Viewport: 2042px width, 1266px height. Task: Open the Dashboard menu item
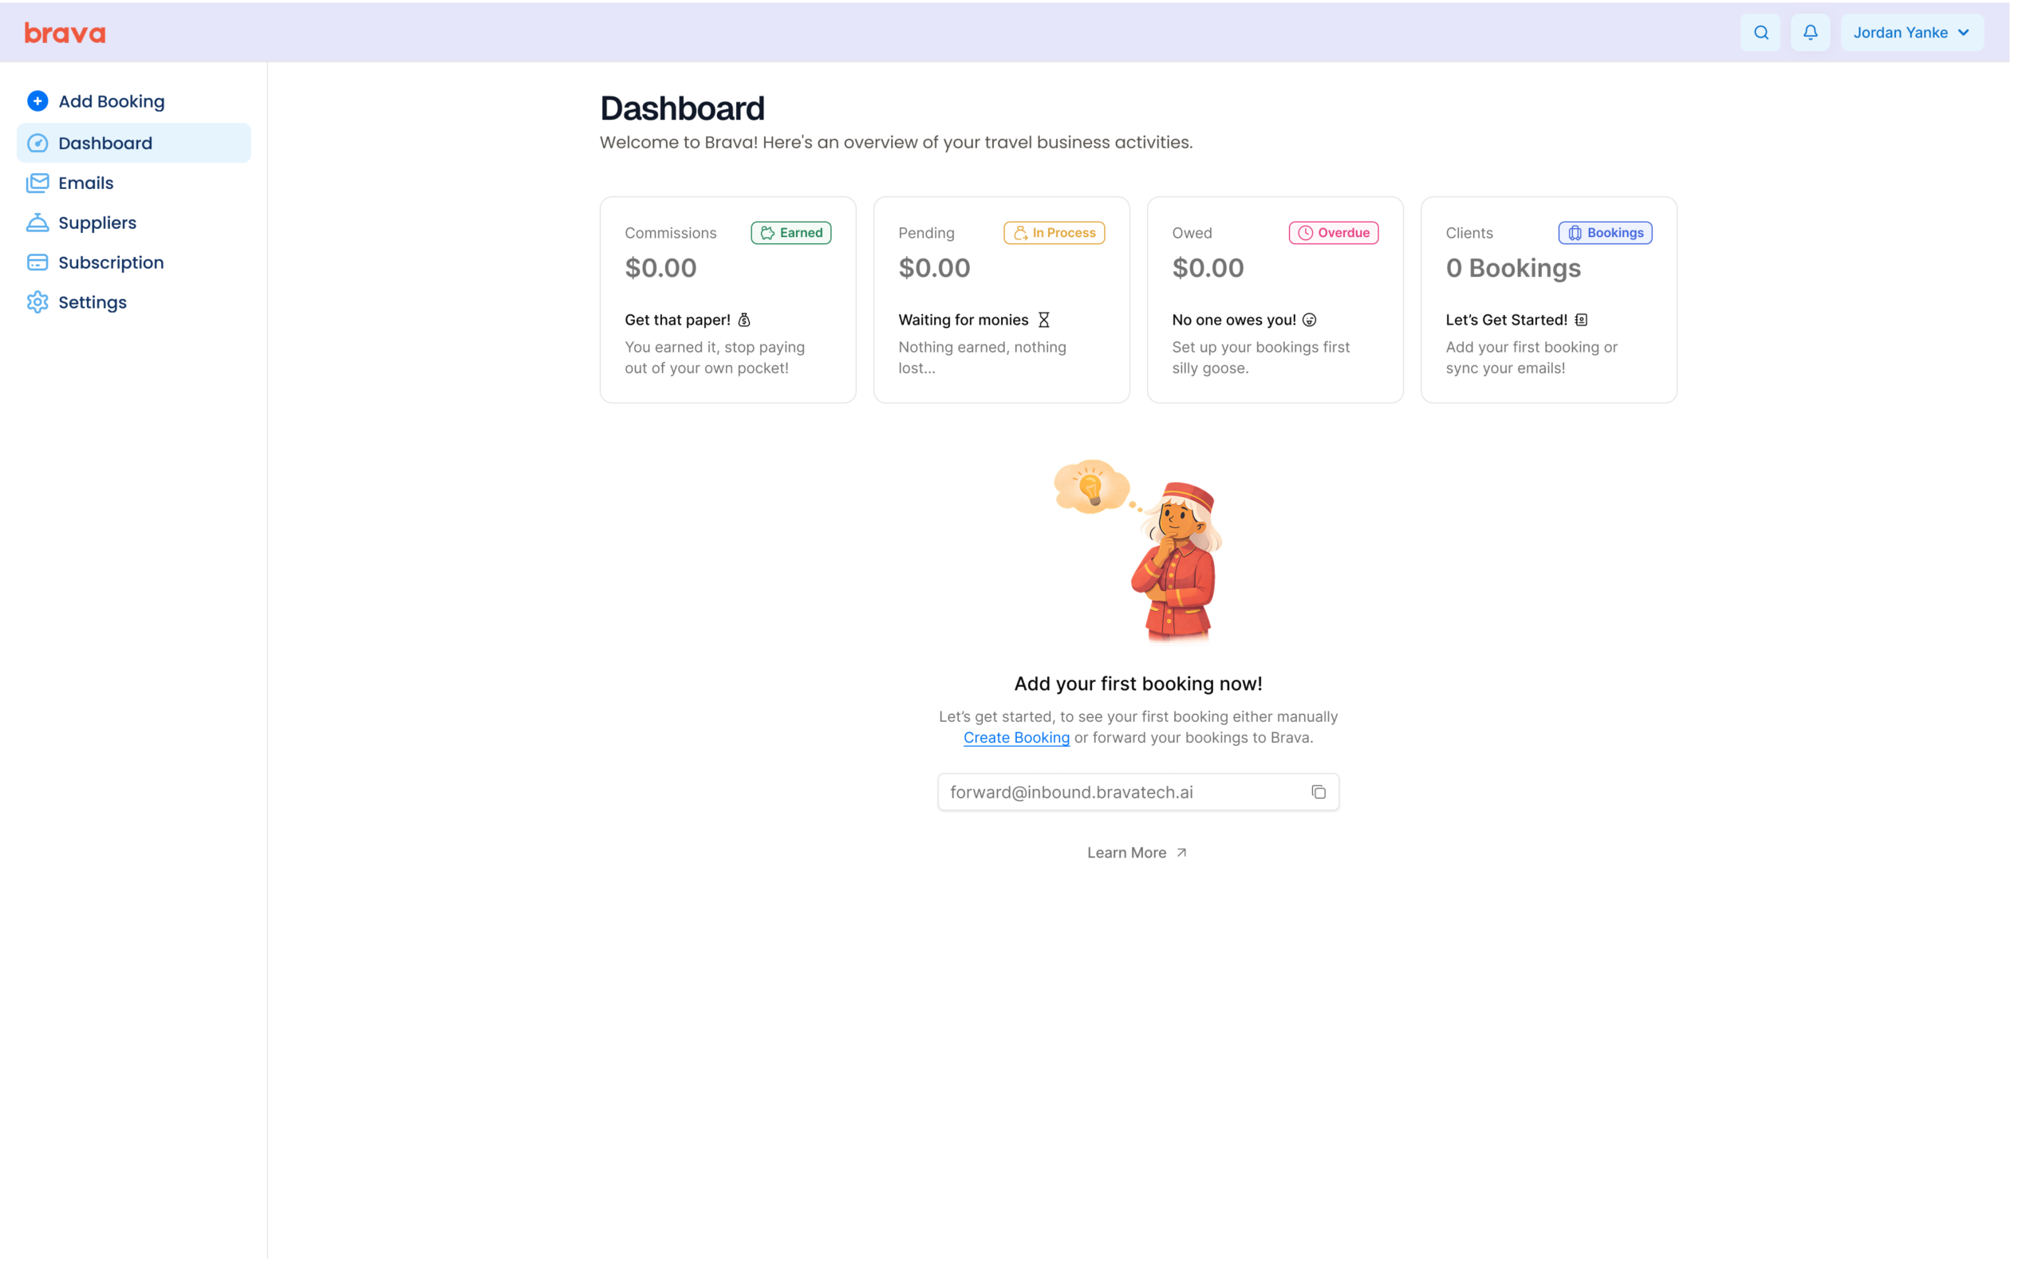click(105, 143)
